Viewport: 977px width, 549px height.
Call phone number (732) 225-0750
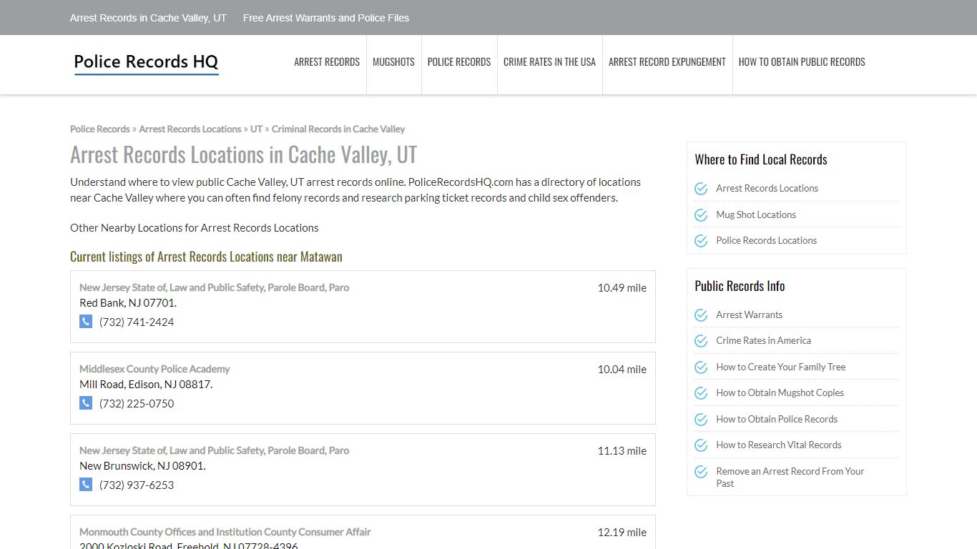(137, 404)
